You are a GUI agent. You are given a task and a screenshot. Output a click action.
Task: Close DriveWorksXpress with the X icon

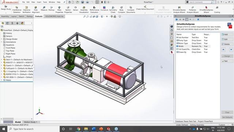[x=198, y=19]
